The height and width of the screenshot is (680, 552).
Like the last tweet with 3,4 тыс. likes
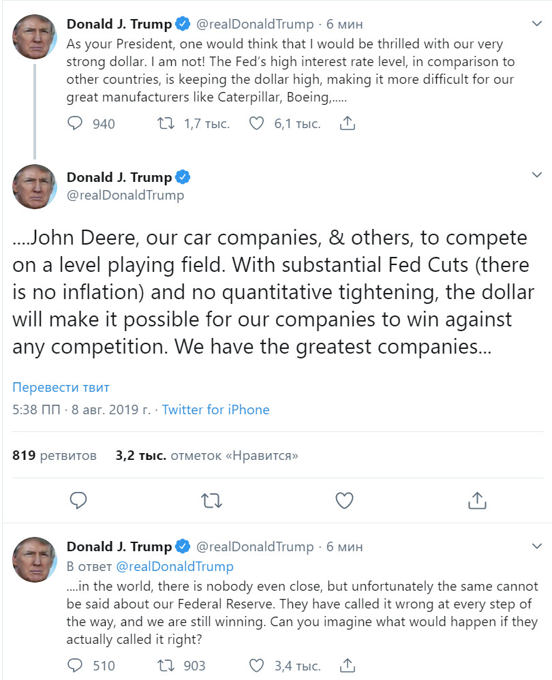(x=256, y=665)
